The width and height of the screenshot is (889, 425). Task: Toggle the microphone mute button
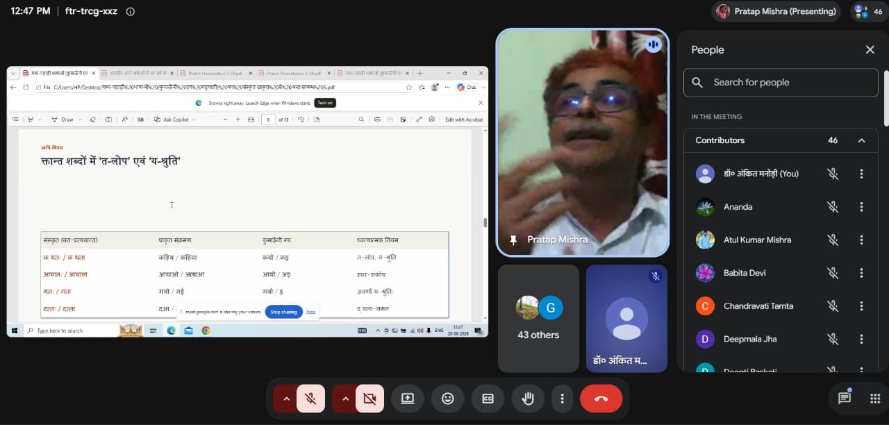coord(310,399)
